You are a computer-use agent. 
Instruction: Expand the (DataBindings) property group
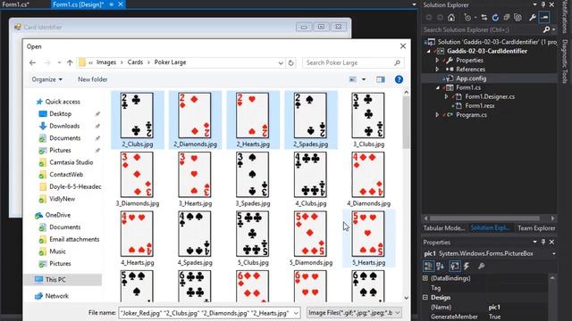pyautogui.click(x=425, y=278)
